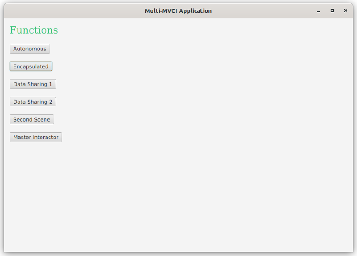Launch Data Sharing 1

[33, 84]
